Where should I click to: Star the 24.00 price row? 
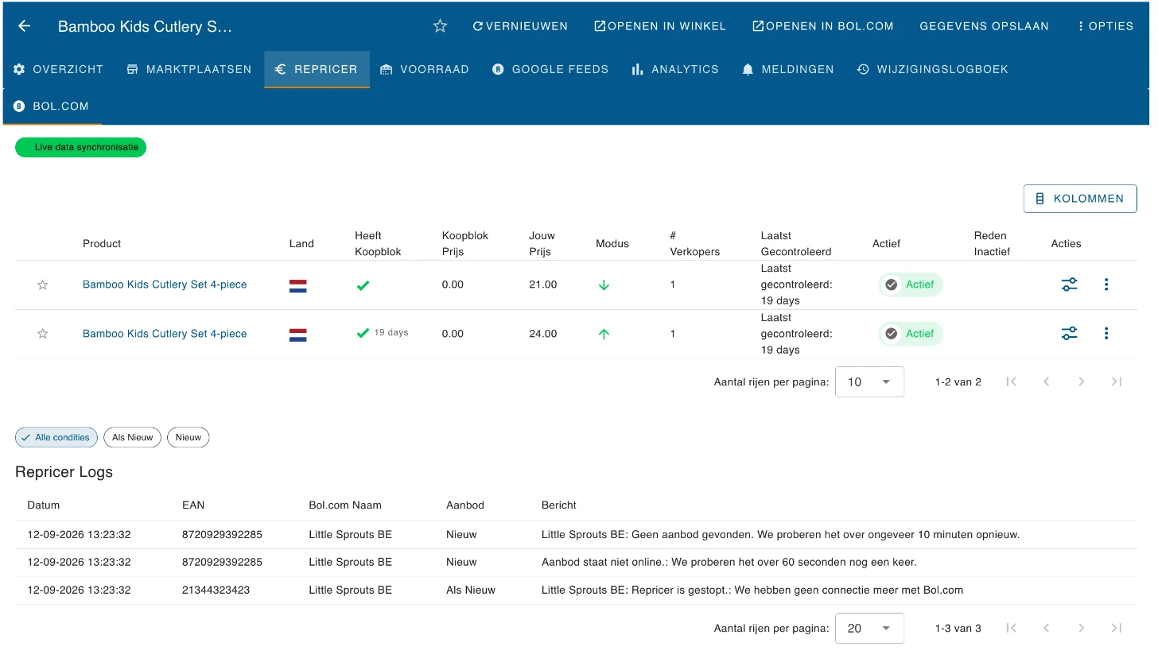43,334
